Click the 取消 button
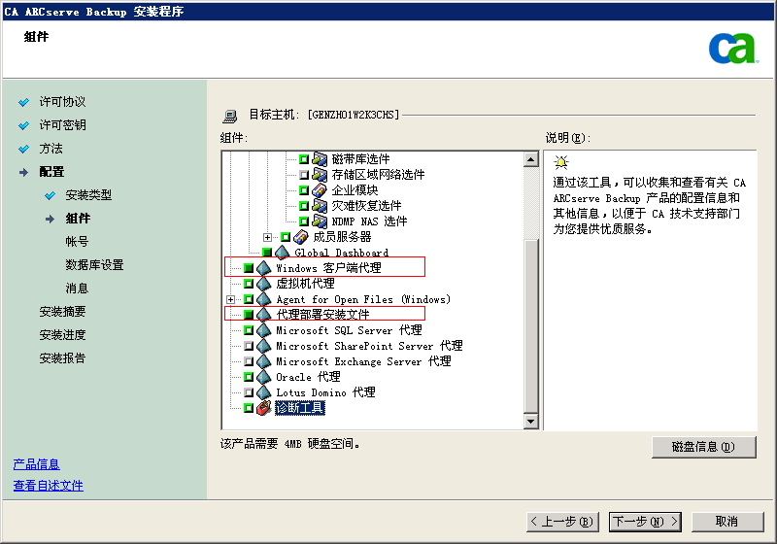Image resolution: width=777 pixels, height=544 pixels. [726, 522]
